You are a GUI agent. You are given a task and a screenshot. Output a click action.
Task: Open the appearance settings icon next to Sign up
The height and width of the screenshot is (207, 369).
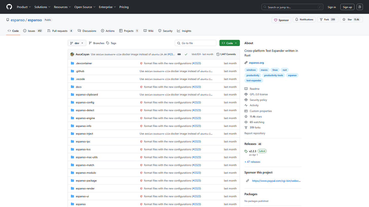coord(360,7)
